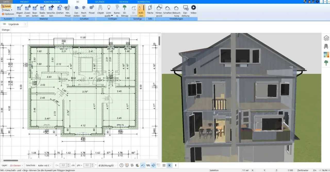The height and width of the screenshot is (172, 330).
Task: Click the phi angle input field
Action: [88, 165]
